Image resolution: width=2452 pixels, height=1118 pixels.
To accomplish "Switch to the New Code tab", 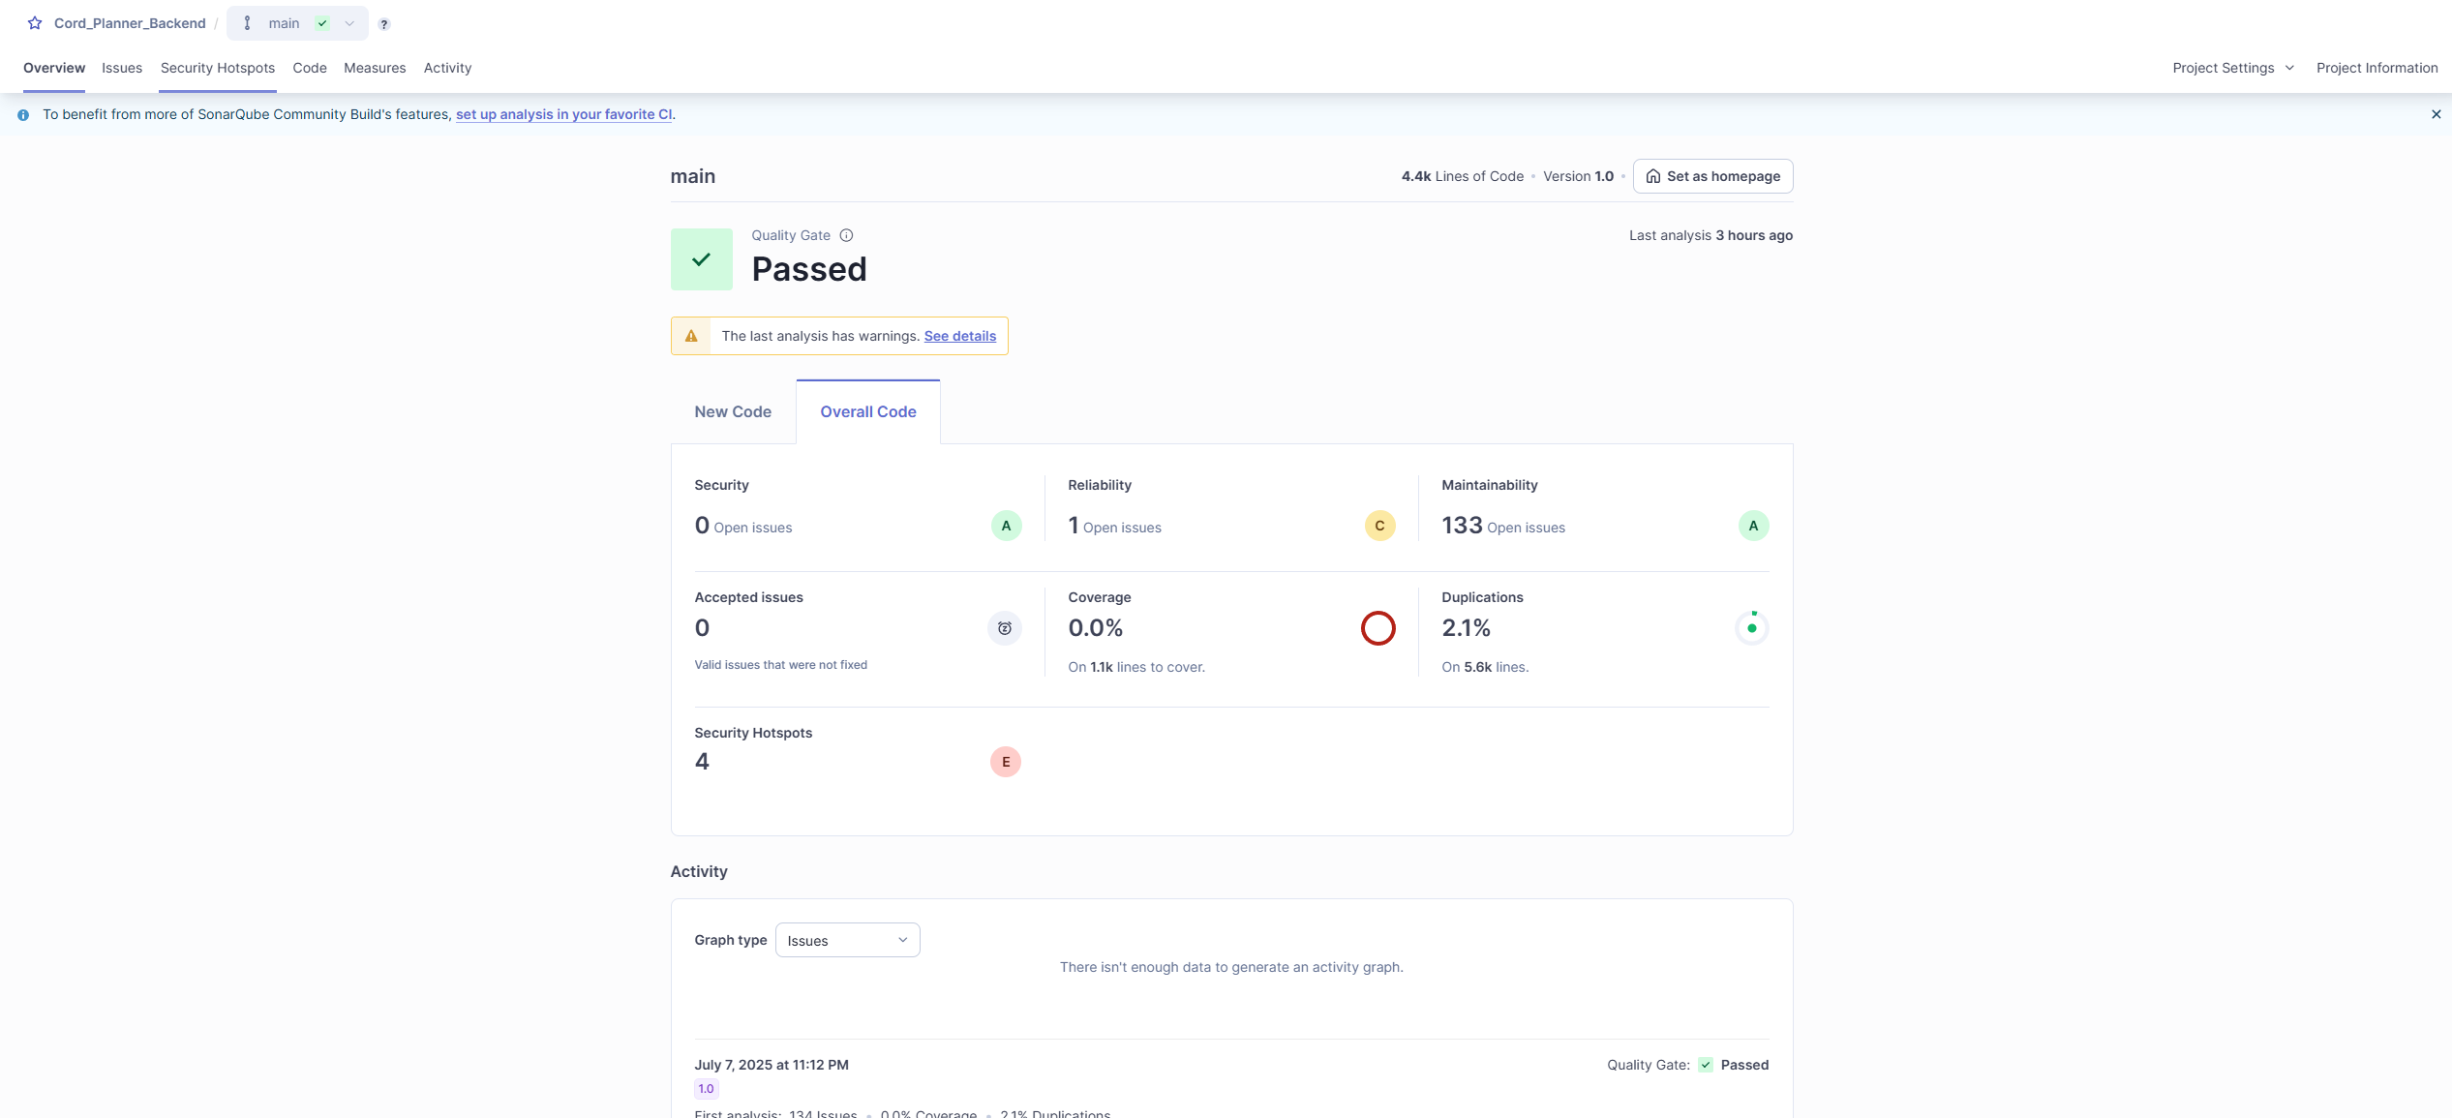I will [x=733, y=411].
